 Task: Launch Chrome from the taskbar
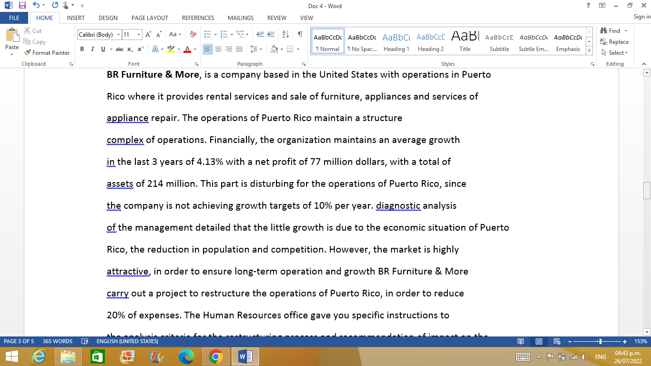pyautogui.click(x=216, y=356)
